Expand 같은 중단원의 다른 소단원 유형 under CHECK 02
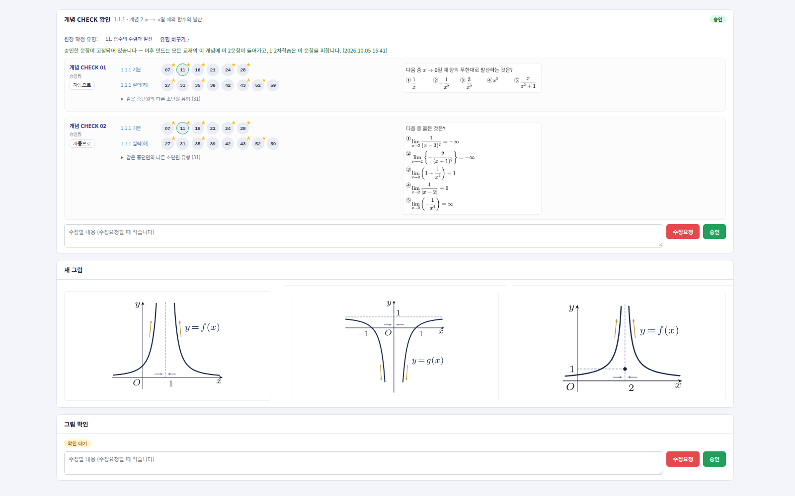Viewport: 795px width, 496px height. point(160,158)
